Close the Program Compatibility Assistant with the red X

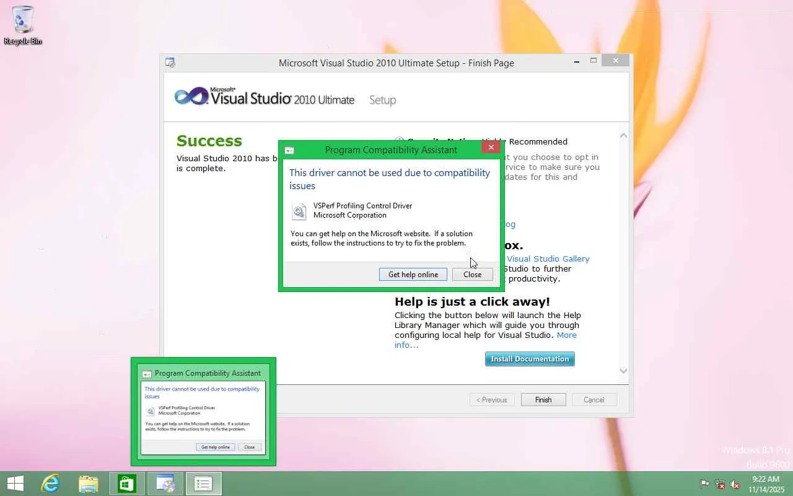click(x=491, y=147)
